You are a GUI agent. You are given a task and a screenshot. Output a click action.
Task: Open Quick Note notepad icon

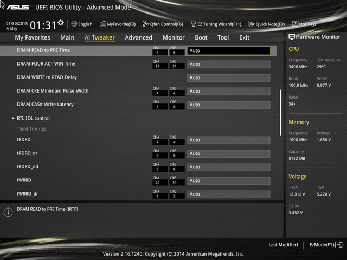[252, 24]
